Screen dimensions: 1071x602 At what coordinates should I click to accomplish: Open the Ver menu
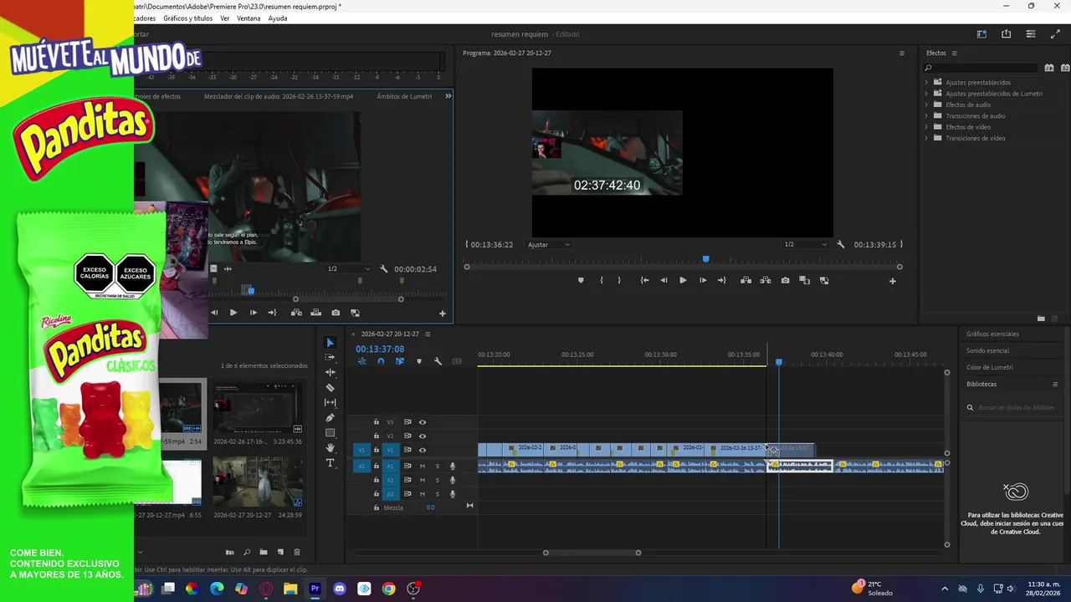[224, 18]
